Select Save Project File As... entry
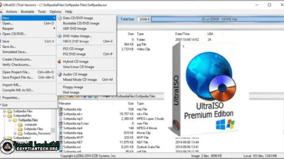This screenshot has width=284, height=159. (x=28, y=77)
